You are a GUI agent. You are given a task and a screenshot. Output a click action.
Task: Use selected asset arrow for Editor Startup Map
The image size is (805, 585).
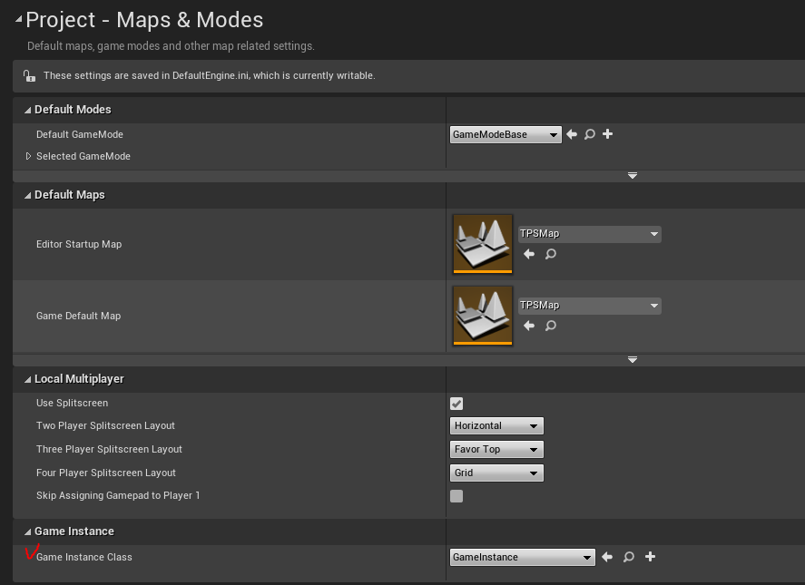coord(529,254)
